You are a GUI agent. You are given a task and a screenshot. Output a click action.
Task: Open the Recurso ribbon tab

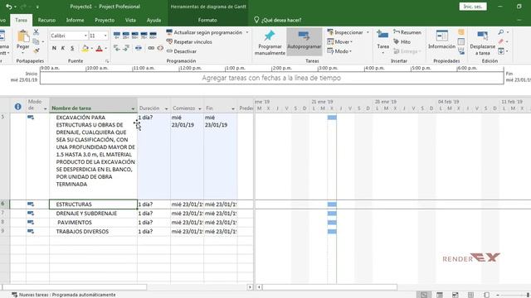pos(46,20)
